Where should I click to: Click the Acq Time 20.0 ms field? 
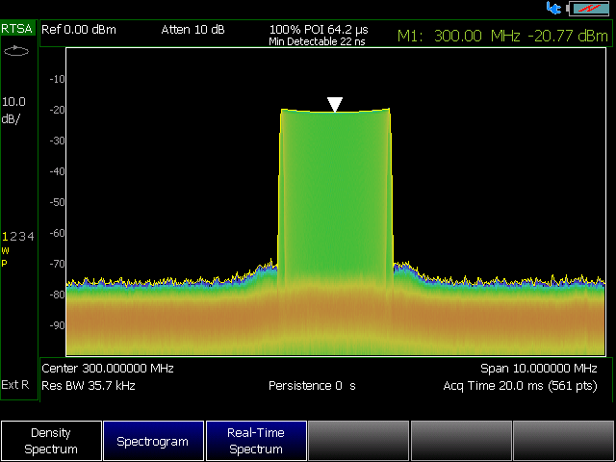click(x=520, y=386)
